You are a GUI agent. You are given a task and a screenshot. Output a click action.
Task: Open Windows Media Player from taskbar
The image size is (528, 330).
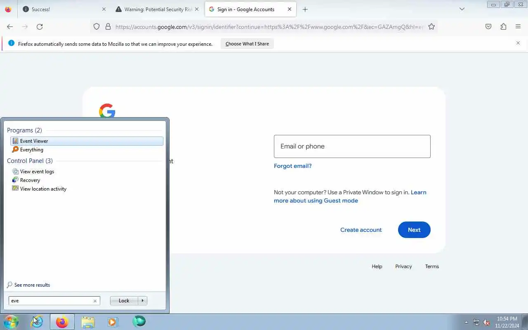point(113,322)
